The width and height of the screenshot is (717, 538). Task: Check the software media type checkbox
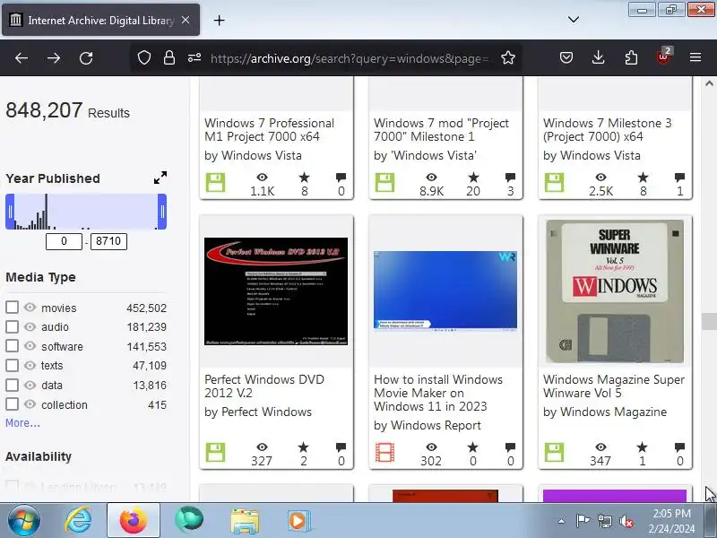12,346
